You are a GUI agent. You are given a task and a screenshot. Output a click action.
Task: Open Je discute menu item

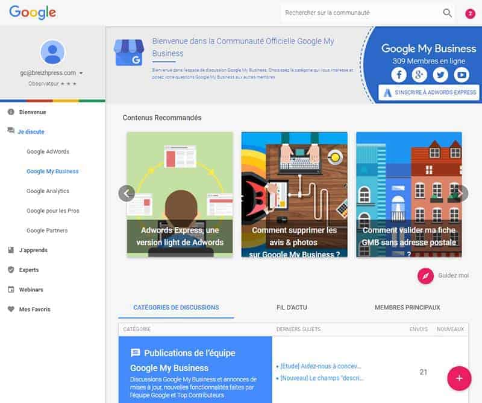(31, 132)
